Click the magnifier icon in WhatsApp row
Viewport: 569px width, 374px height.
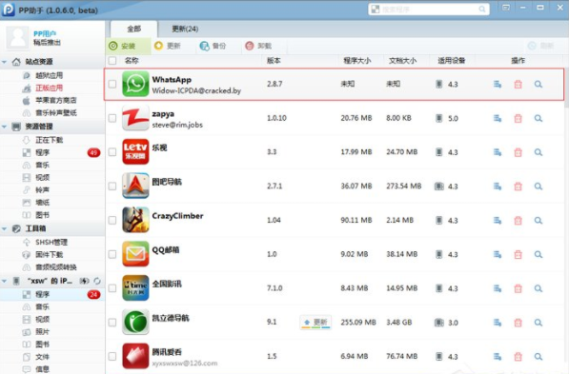pos(539,84)
